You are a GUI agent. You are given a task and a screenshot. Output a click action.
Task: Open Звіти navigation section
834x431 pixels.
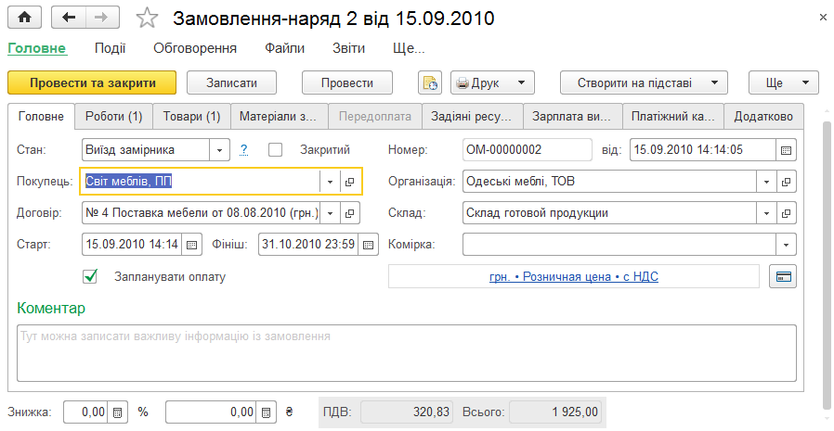(x=349, y=48)
